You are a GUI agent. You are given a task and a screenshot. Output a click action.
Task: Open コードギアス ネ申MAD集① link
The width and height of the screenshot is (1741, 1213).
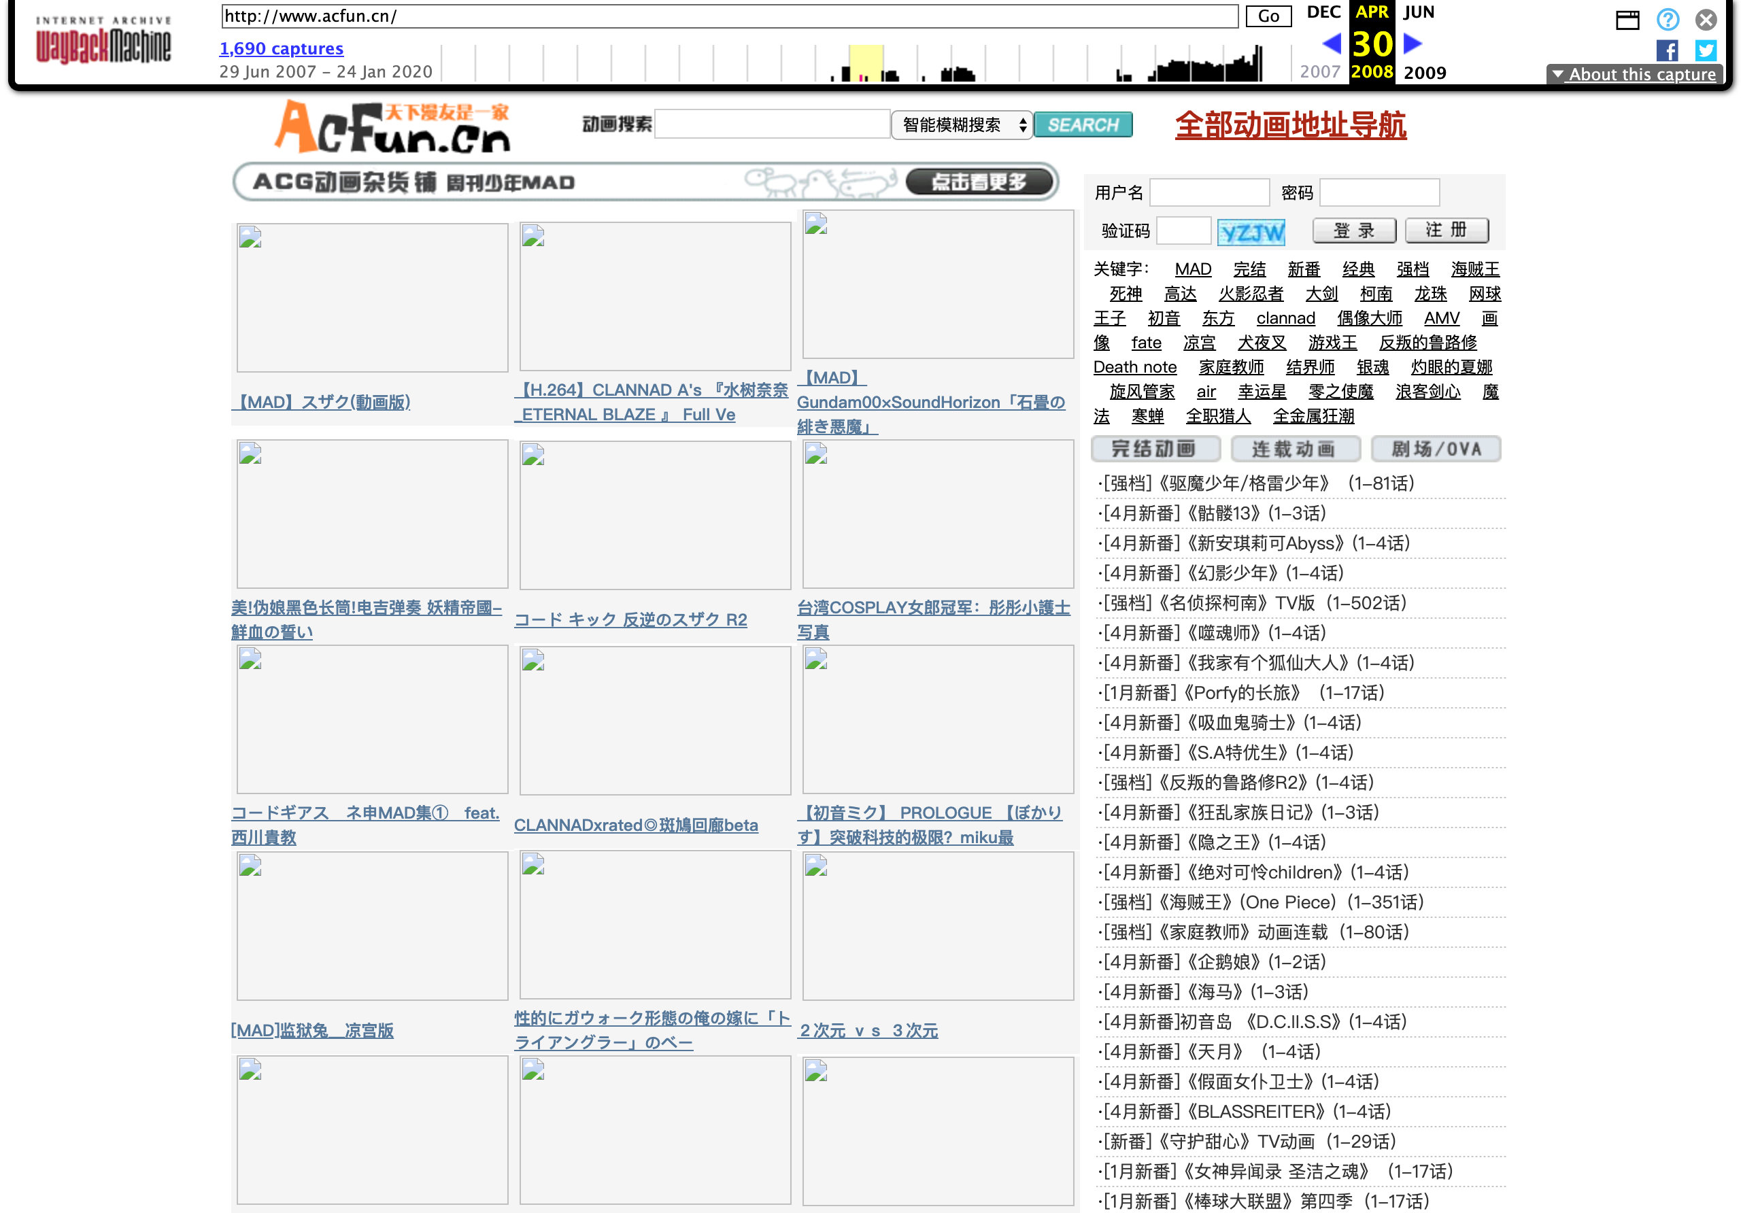(365, 825)
